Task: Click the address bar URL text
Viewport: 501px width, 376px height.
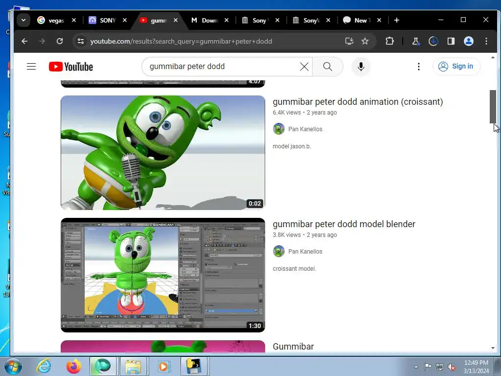Action: (181, 41)
